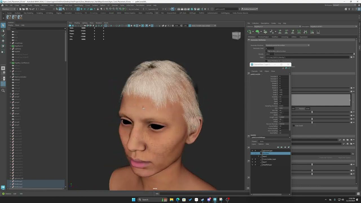361x203 pixels.
Task: Toggle visibility V of layer1
Action: pos(252,162)
